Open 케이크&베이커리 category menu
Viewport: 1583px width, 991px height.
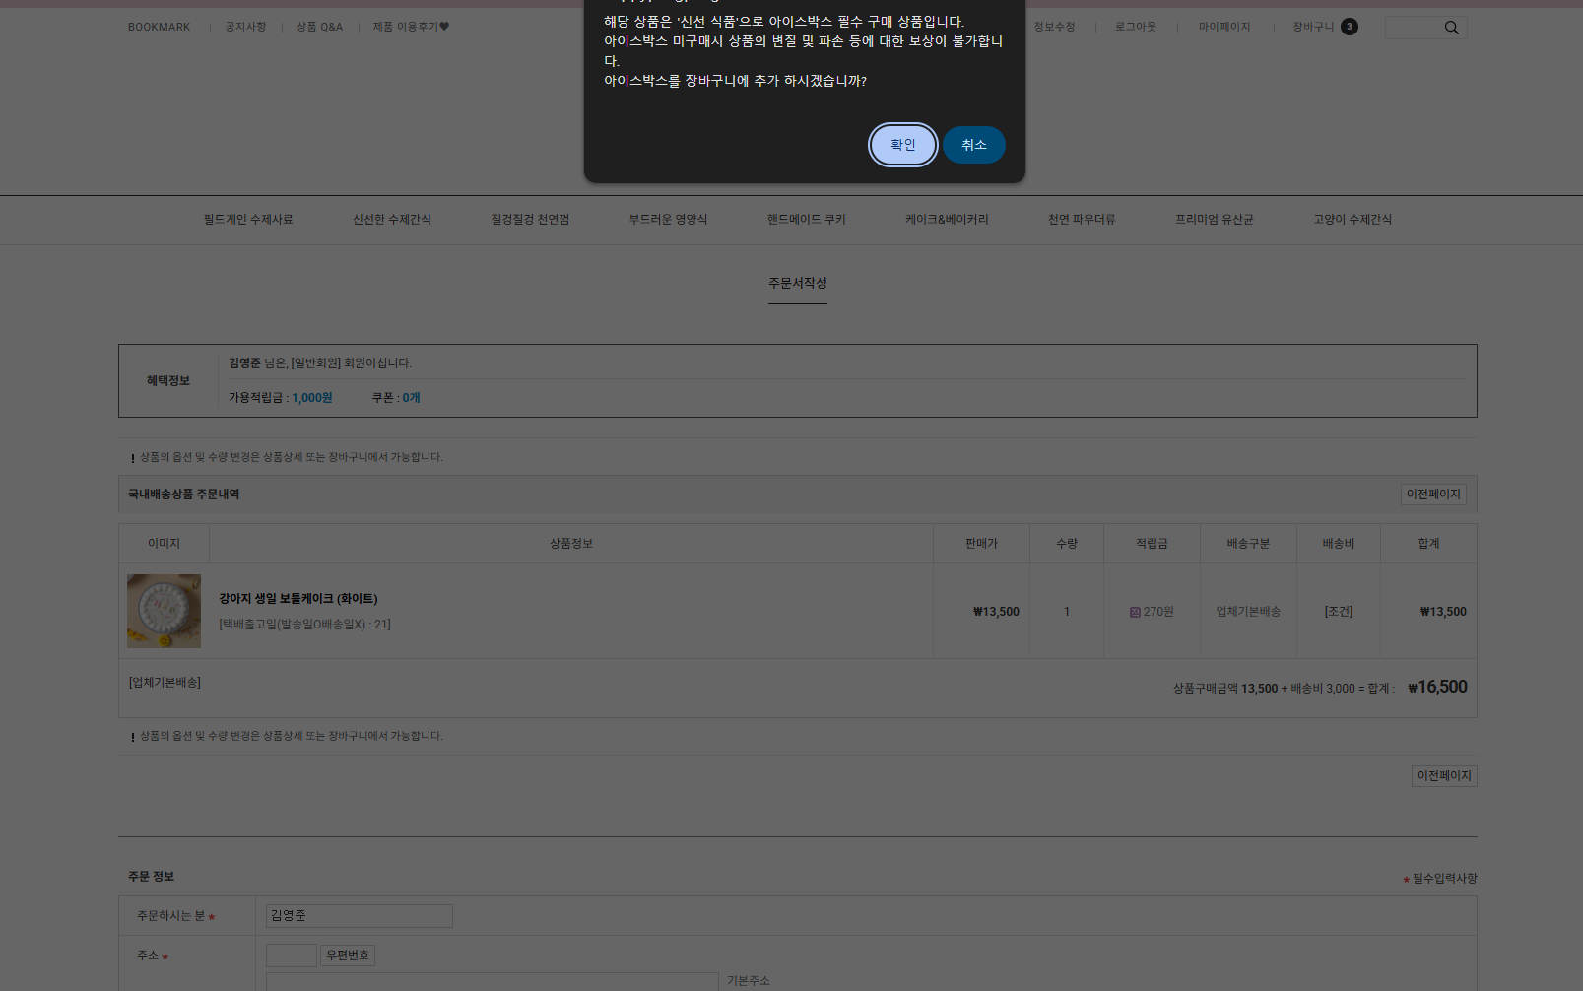pyautogui.click(x=947, y=220)
